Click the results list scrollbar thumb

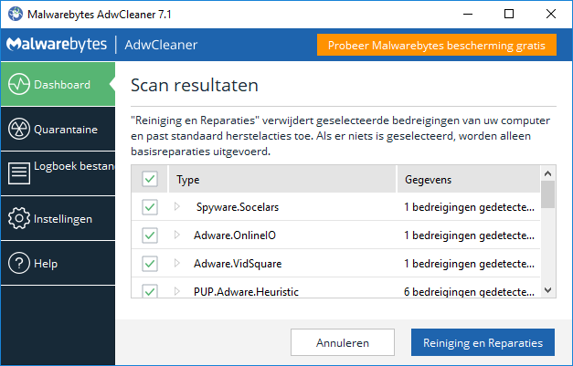(x=547, y=194)
